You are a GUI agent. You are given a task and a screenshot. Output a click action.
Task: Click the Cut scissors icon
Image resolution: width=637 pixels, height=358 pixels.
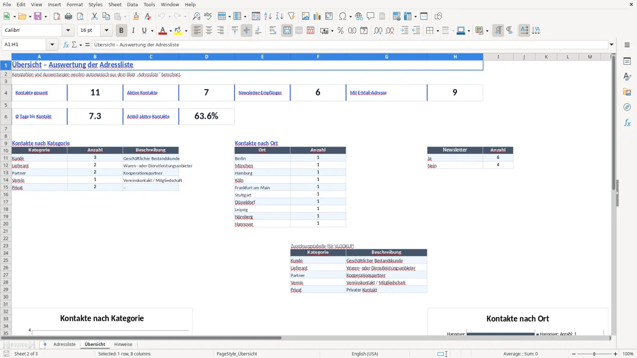tap(94, 16)
